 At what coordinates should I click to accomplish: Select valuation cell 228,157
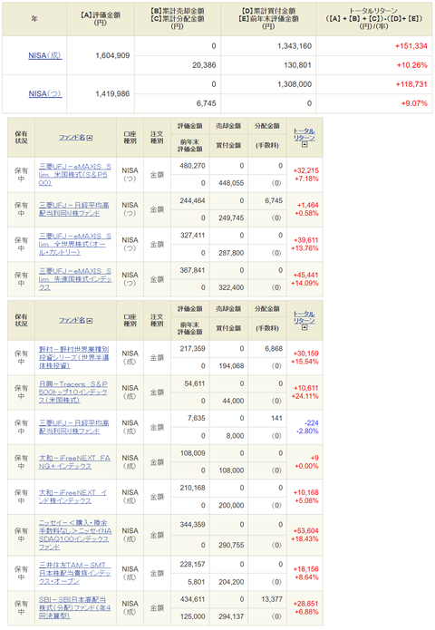coord(193,564)
